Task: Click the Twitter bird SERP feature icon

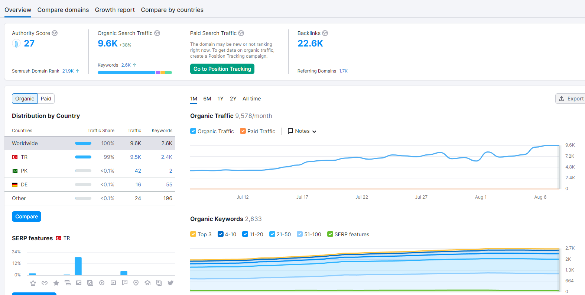Action: (x=170, y=283)
